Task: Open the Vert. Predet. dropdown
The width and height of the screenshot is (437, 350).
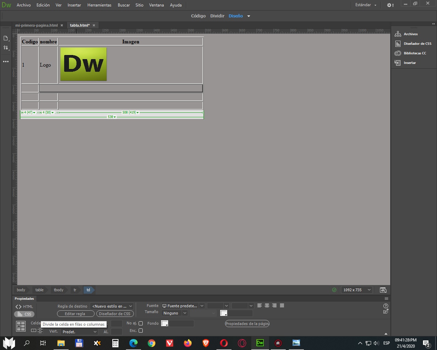Action: (80, 332)
